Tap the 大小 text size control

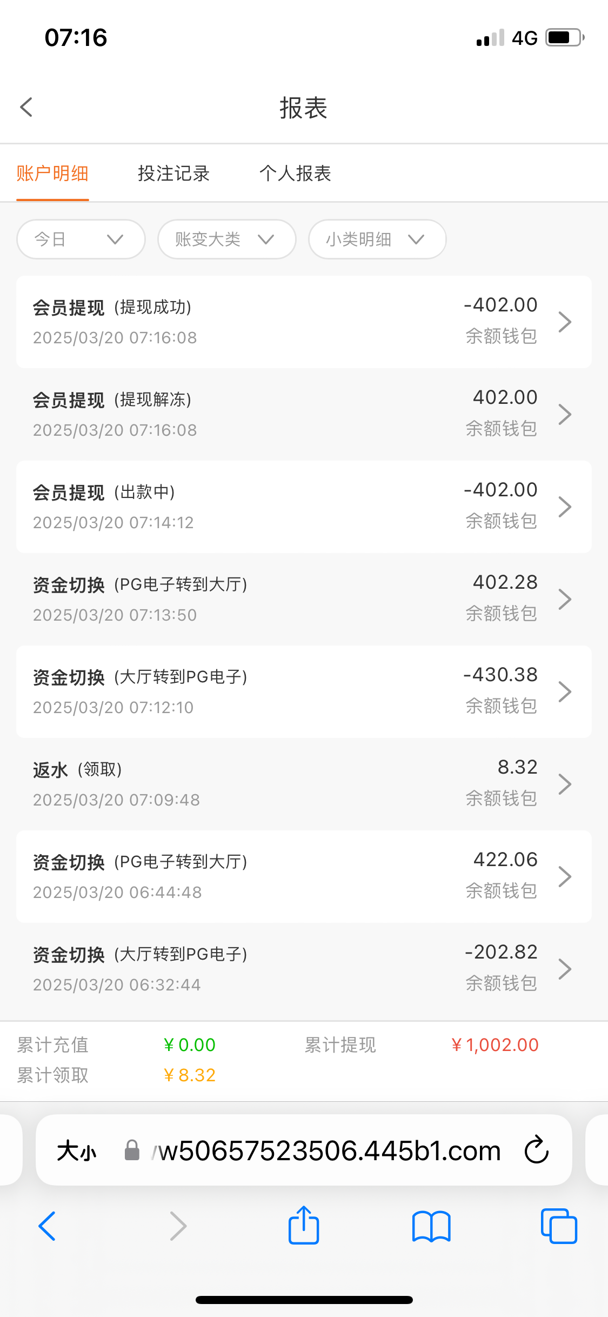point(76,1150)
